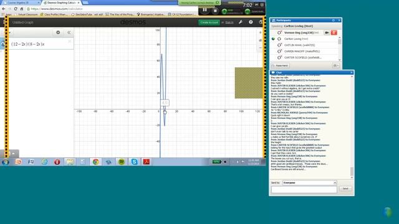Open language globe icon in Desmos header
This screenshot has width=399, height=224.
pos(261,22)
